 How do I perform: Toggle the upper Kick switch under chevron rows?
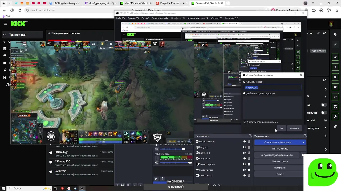tap(323, 105)
